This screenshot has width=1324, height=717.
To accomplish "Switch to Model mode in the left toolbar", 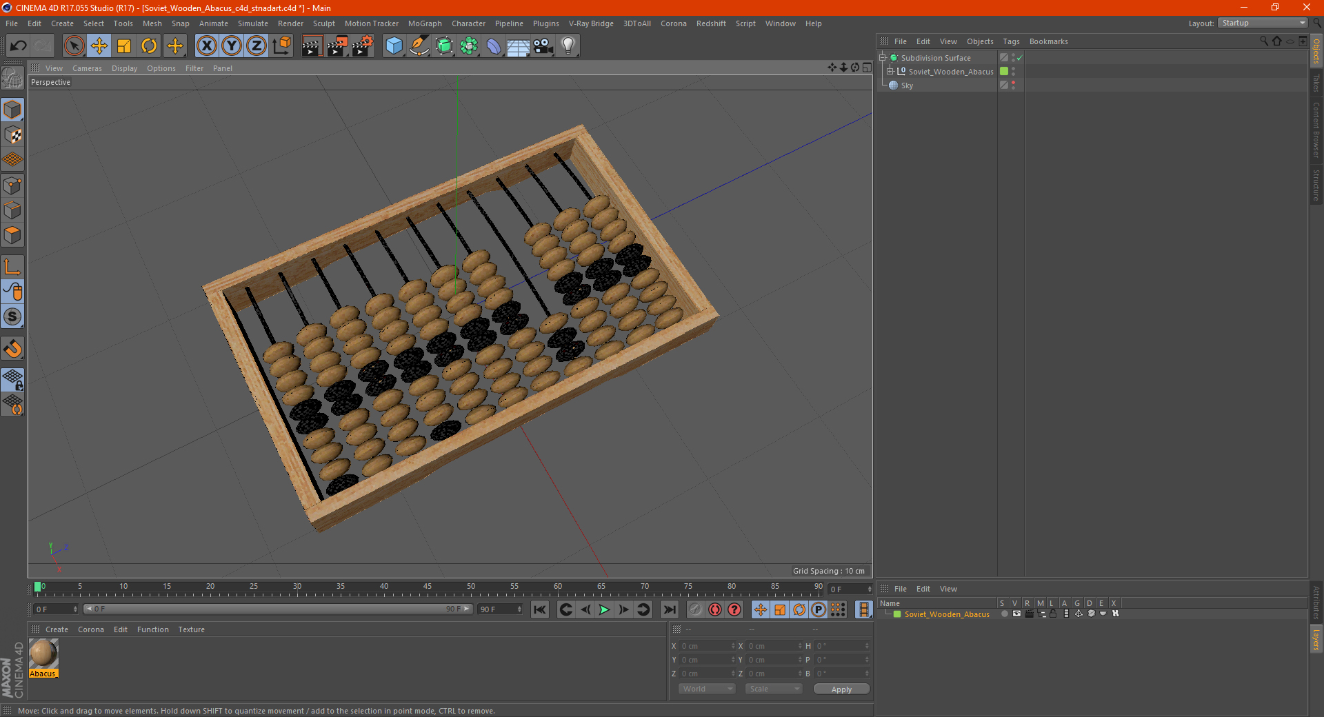I will pos(12,110).
